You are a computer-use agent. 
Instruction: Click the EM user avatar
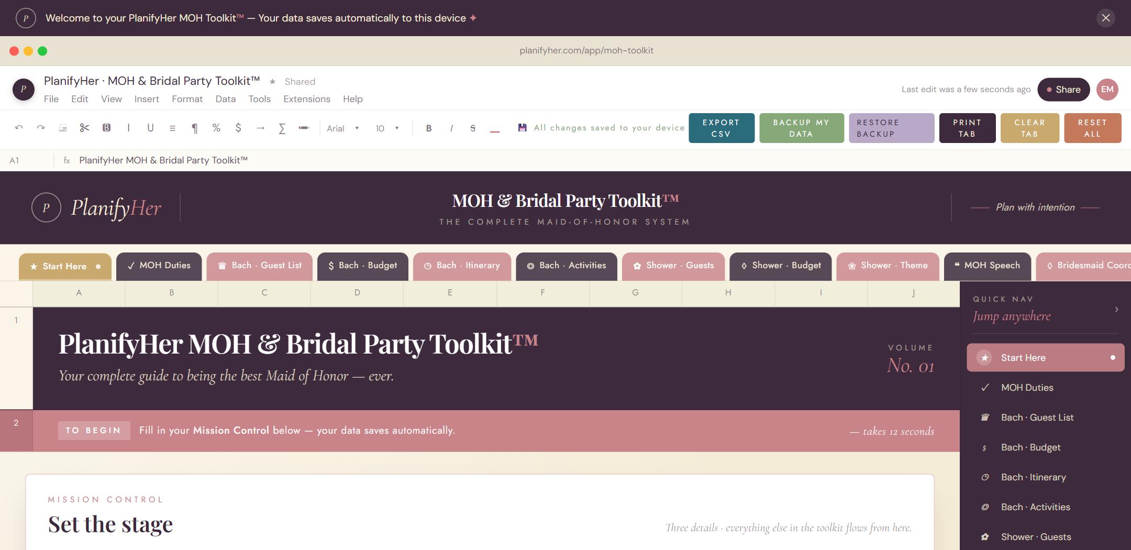coord(1107,89)
